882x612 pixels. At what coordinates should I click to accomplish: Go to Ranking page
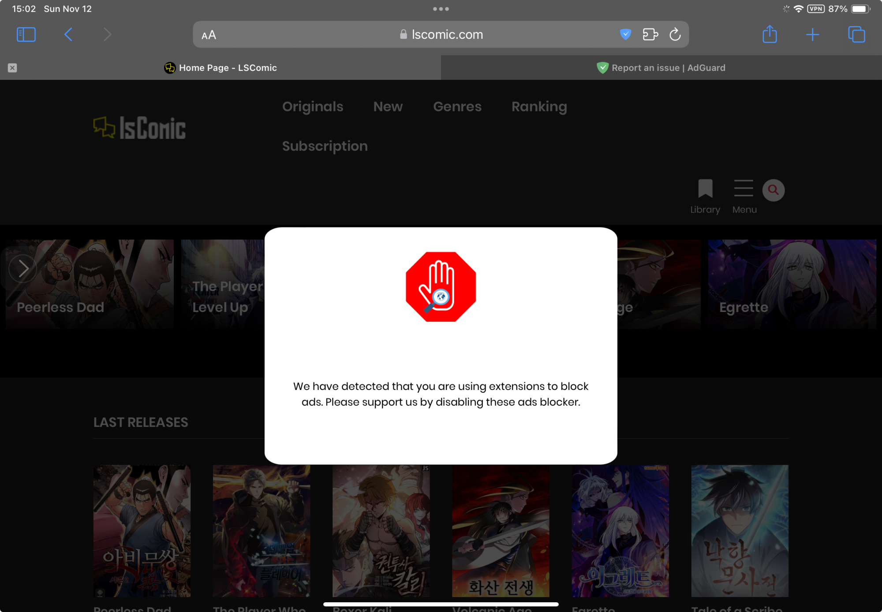coord(539,107)
